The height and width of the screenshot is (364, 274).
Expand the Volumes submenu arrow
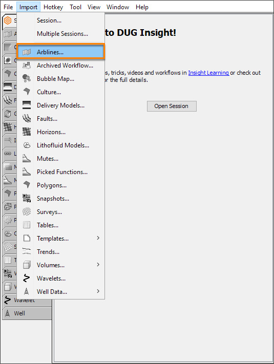tap(98, 265)
